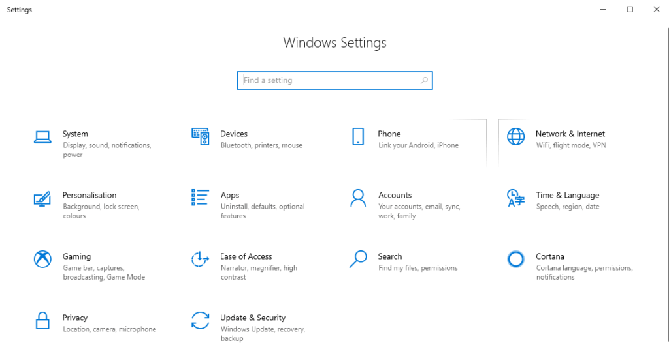
Task: Click the vertical scrollbar on the right edge
Action: pos(667,185)
